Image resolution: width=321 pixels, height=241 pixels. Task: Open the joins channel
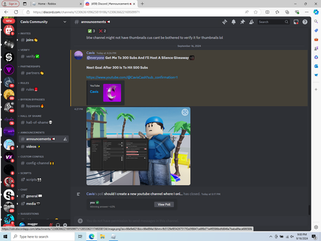[x=44, y=40]
